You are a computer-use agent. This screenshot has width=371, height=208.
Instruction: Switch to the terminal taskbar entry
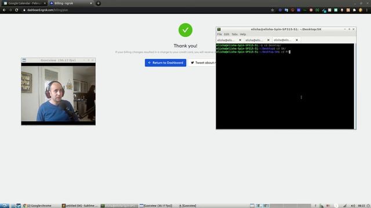click(x=119, y=206)
